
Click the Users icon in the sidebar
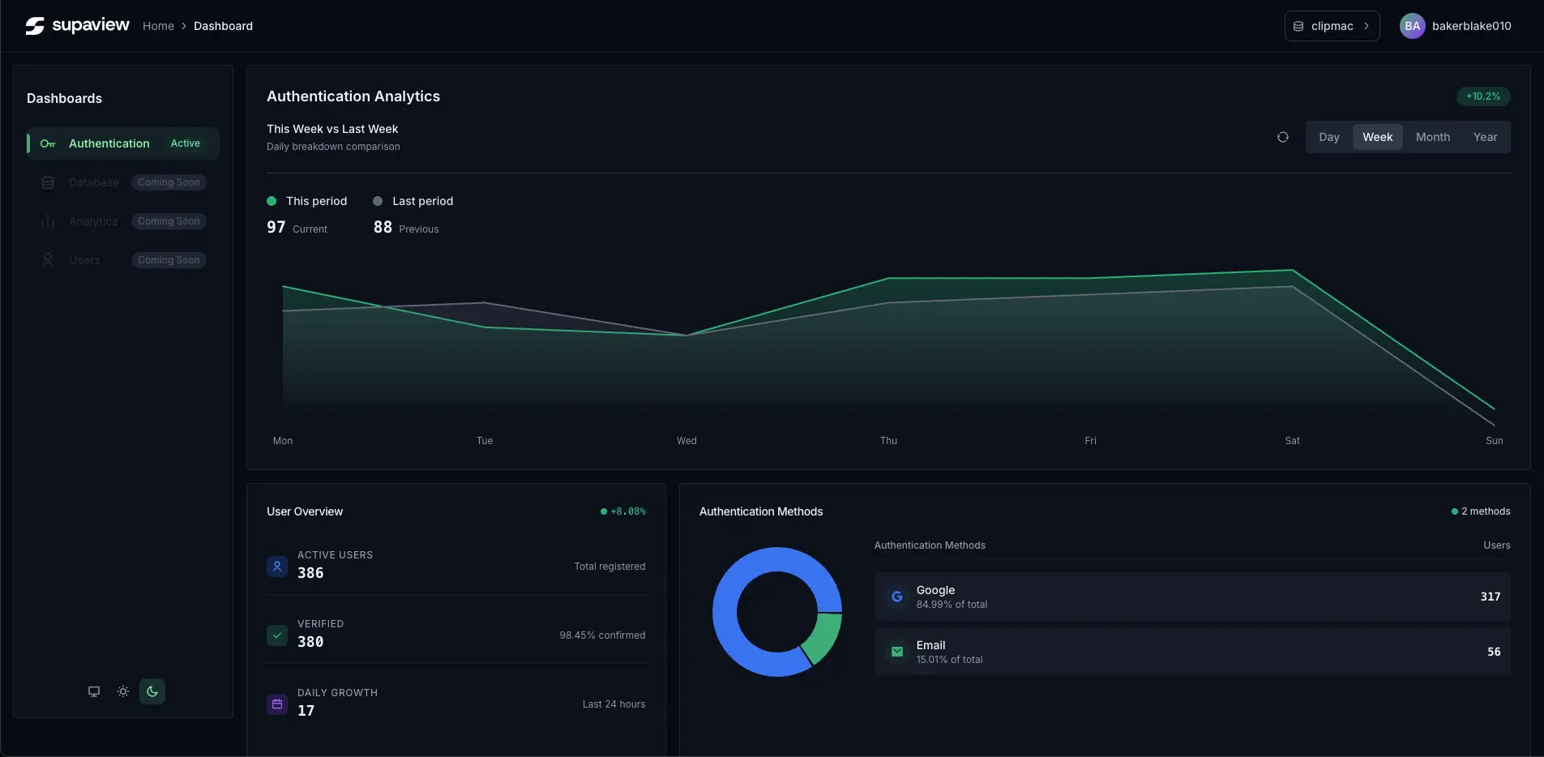pyautogui.click(x=48, y=259)
